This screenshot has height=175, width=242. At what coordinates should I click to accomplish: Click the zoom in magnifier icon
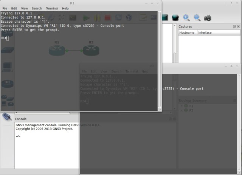pyautogui.click(x=186, y=17)
